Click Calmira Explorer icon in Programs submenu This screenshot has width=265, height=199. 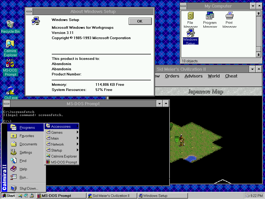[48, 156]
